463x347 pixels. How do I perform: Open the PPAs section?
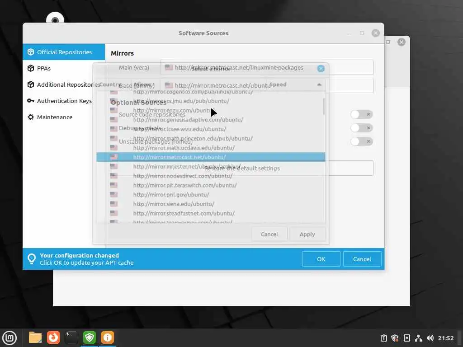click(x=64, y=68)
